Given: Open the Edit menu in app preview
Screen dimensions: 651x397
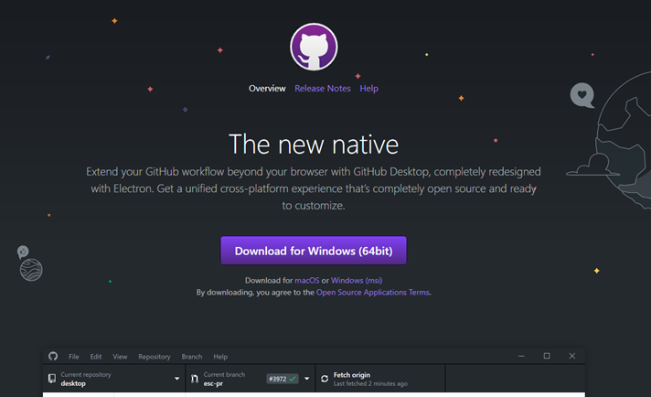Looking at the screenshot, I should pyautogui.click(x=95, y=357).
